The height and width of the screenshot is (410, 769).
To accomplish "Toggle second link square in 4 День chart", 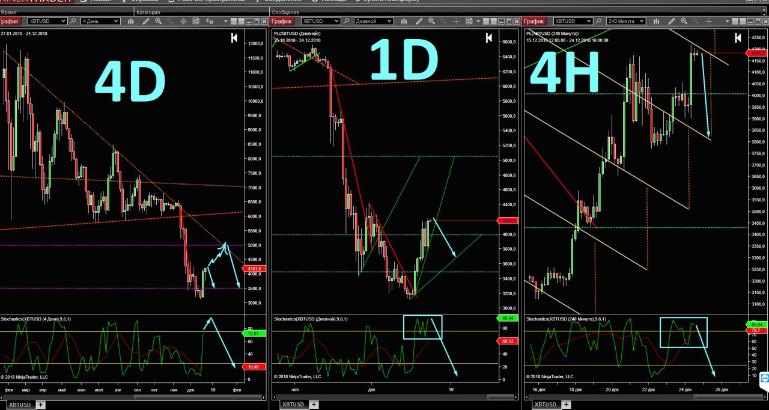I will tap(241, 21).
